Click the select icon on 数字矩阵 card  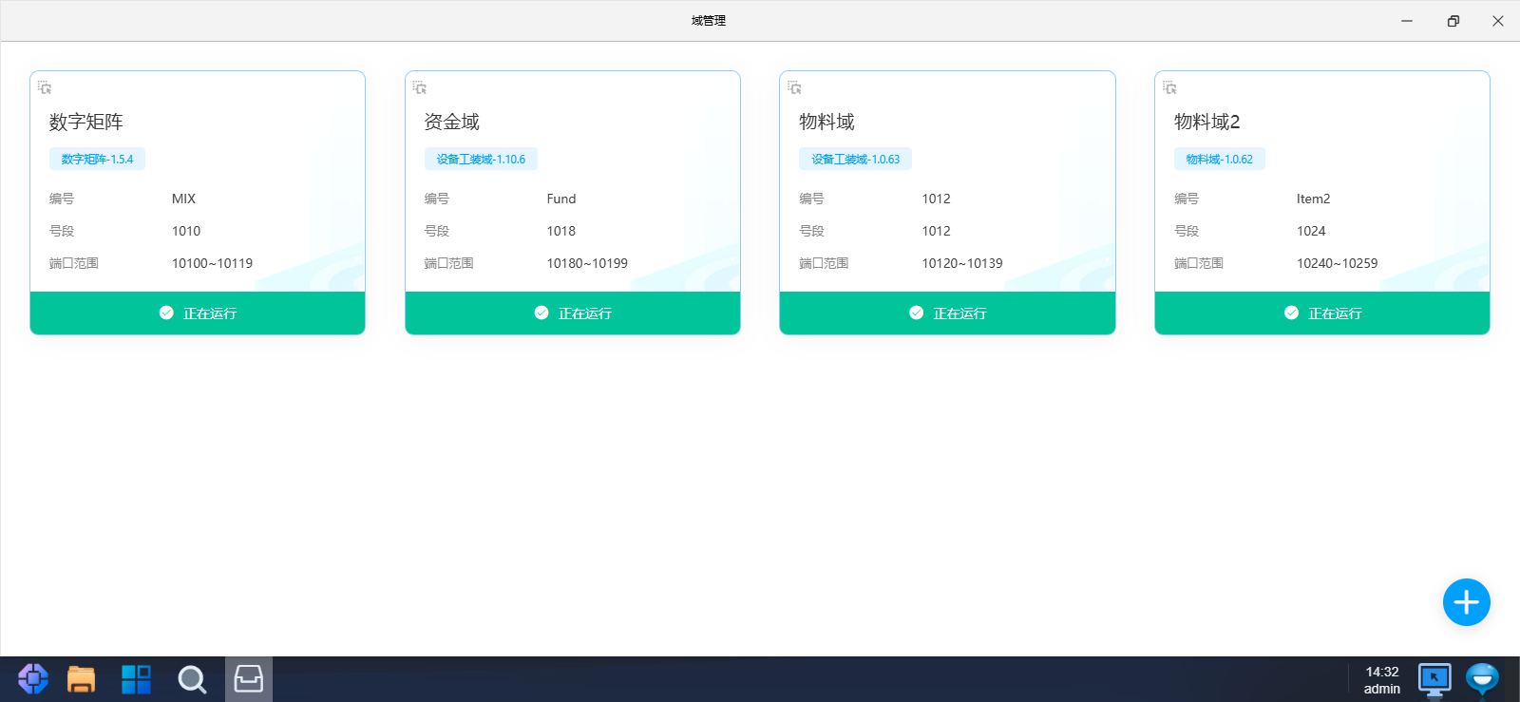[45, 87]
